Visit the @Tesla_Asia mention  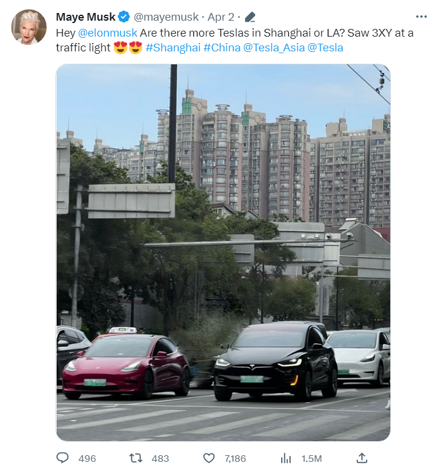pos(274,48)
